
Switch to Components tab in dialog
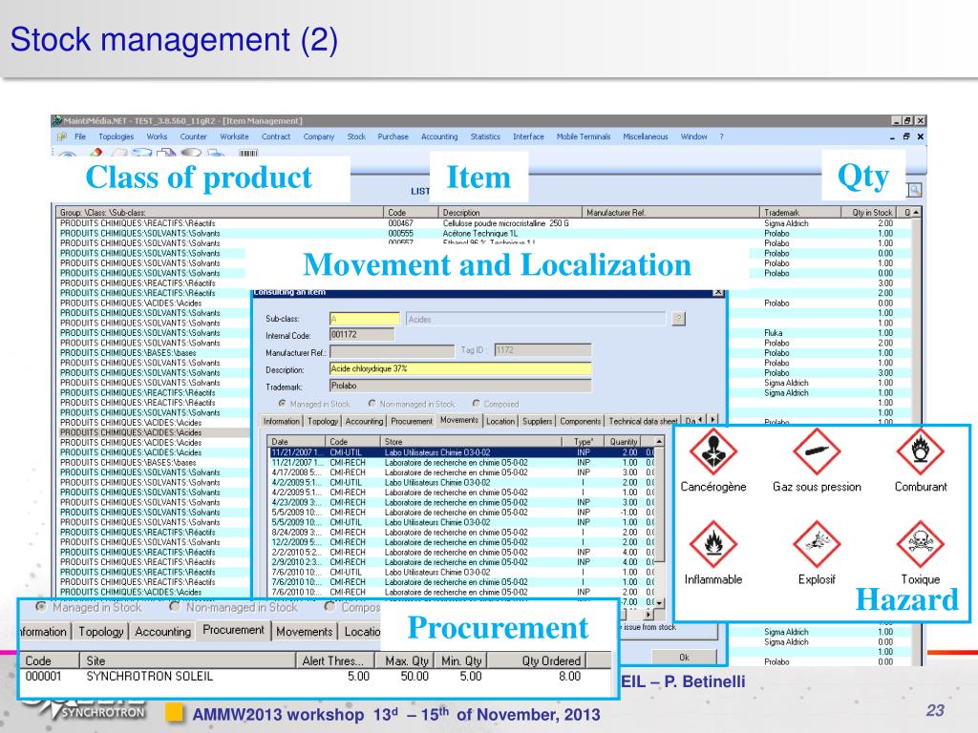click(x=580, y=421)
